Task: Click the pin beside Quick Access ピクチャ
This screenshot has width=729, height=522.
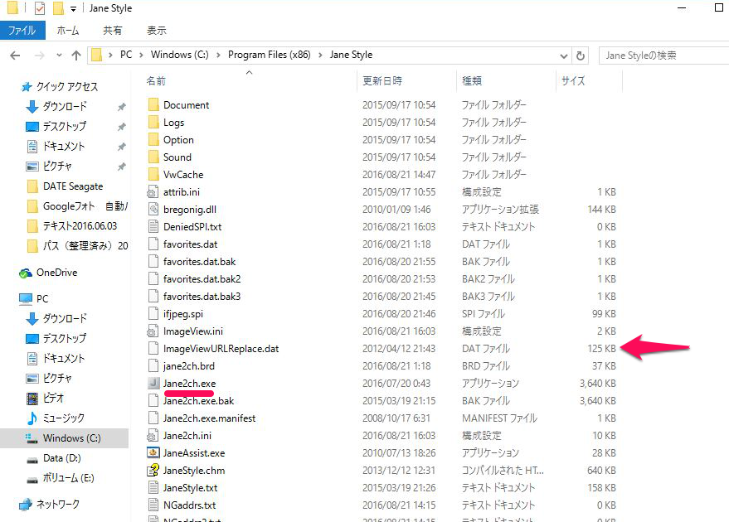Action: [x=121, y=167]
